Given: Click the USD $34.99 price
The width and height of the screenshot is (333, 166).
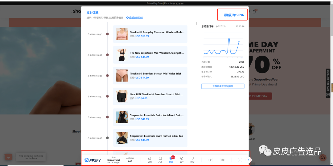Looking at the screenshot, I should tap(142, 140).
